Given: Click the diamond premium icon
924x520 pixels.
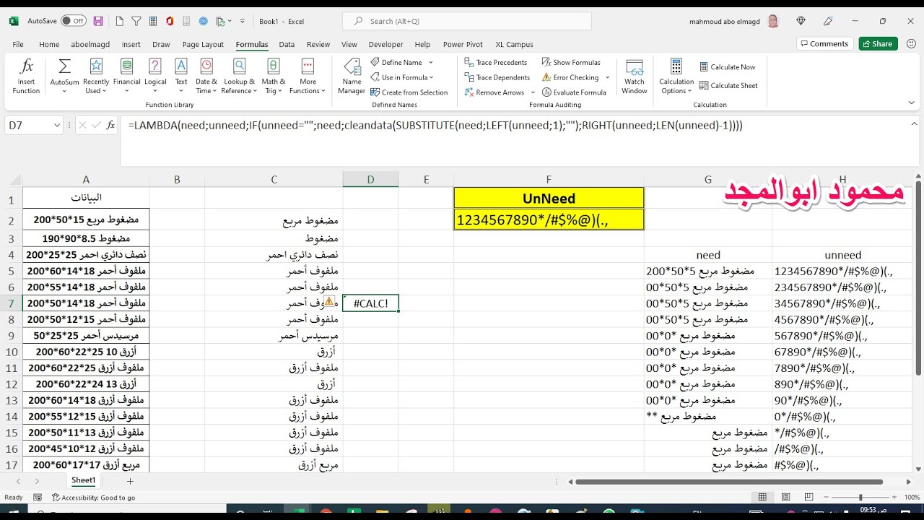Looking at the screenshot, I should click(x=801, y=21).
